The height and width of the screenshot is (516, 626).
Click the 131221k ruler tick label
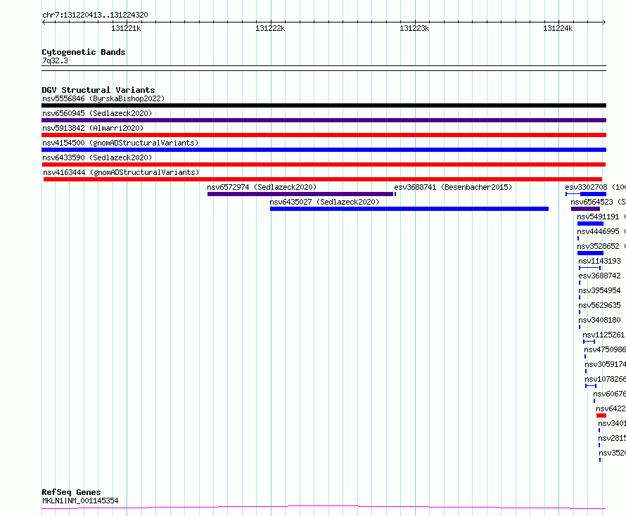[126, 28]
